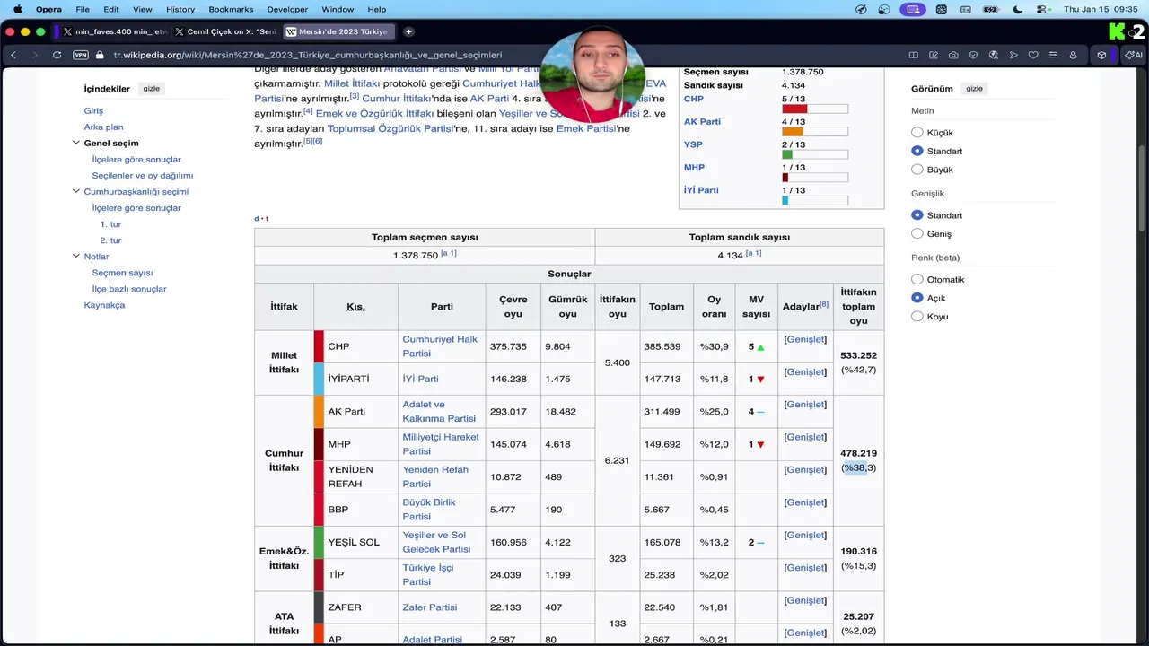Click the Apple logo menu
This screenshot has width=1149, height=646.
click(17, 9)
